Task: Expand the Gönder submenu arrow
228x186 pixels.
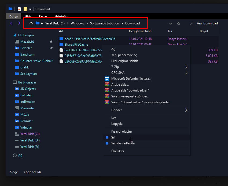Action: pos(186,110)
